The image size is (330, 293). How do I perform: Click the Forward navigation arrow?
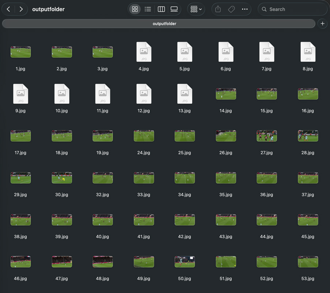coord(21,9)
